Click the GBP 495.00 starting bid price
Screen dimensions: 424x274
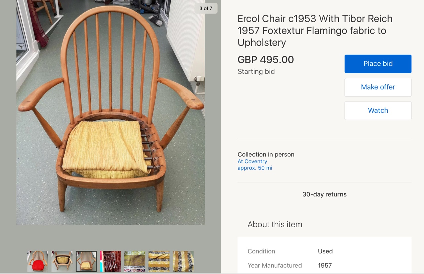[x=266, y=60]
